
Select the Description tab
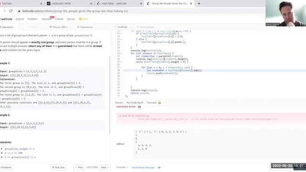click(7, 27)
